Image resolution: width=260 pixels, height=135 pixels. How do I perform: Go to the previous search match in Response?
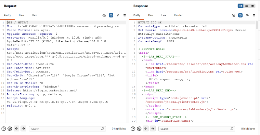(146, 128)
